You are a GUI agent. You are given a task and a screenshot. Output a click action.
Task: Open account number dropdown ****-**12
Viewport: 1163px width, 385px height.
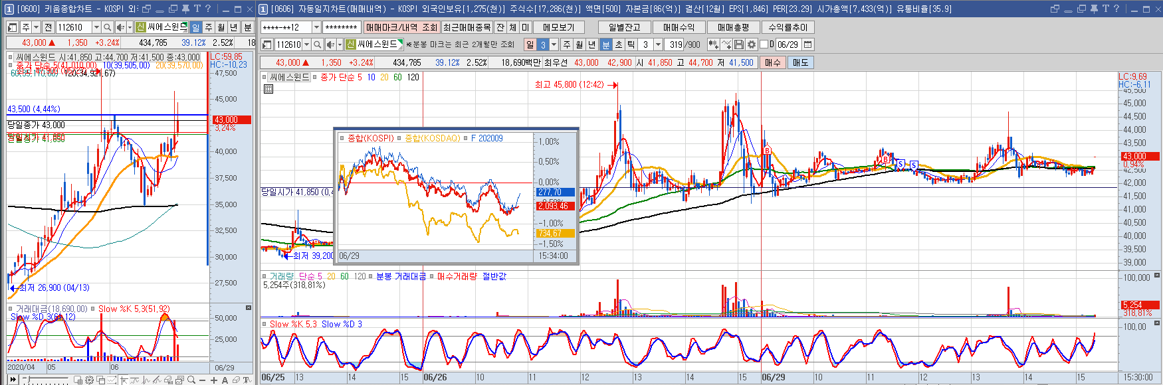coord(316,27)
